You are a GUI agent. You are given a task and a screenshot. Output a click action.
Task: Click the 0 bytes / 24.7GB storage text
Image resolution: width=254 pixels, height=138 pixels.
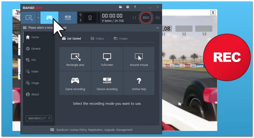coord(113,21)
